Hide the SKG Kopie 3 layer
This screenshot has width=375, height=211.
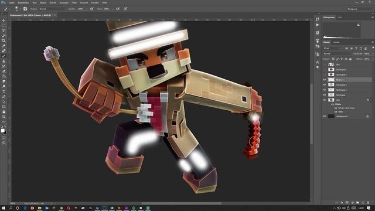(x=325, y=85)
